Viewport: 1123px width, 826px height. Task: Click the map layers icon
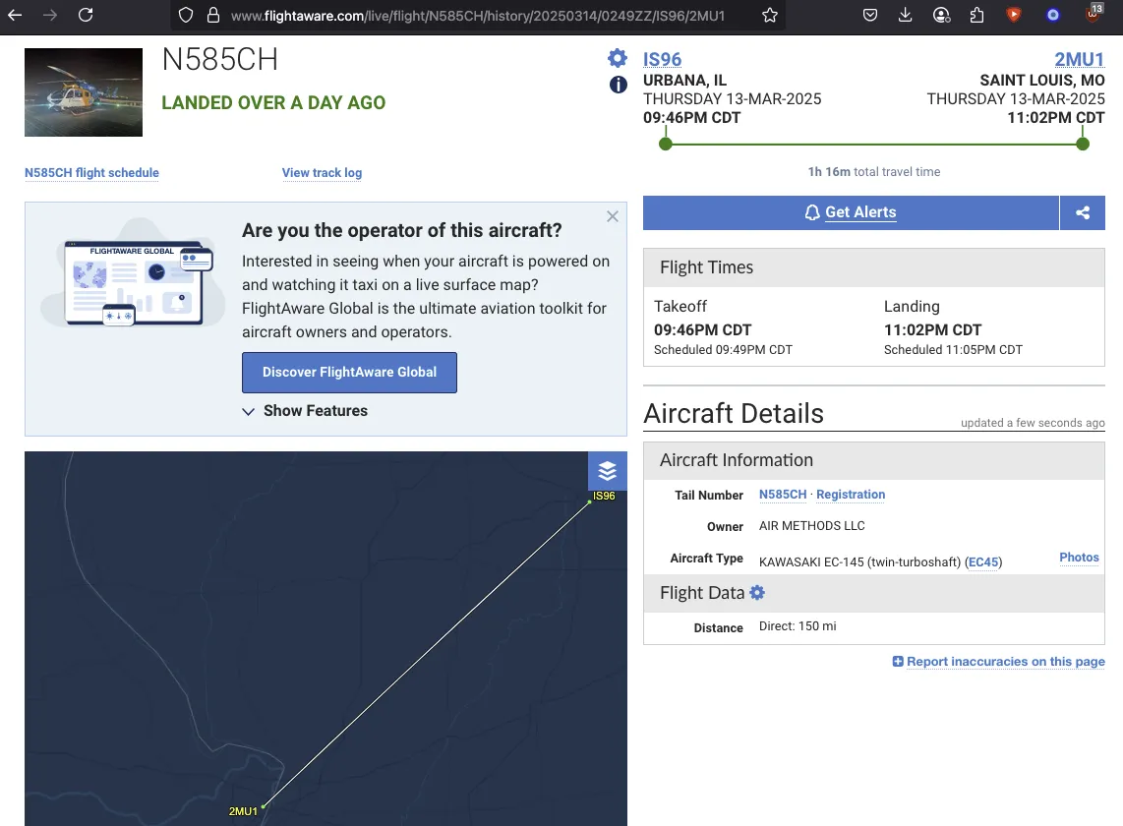(607, 471)
